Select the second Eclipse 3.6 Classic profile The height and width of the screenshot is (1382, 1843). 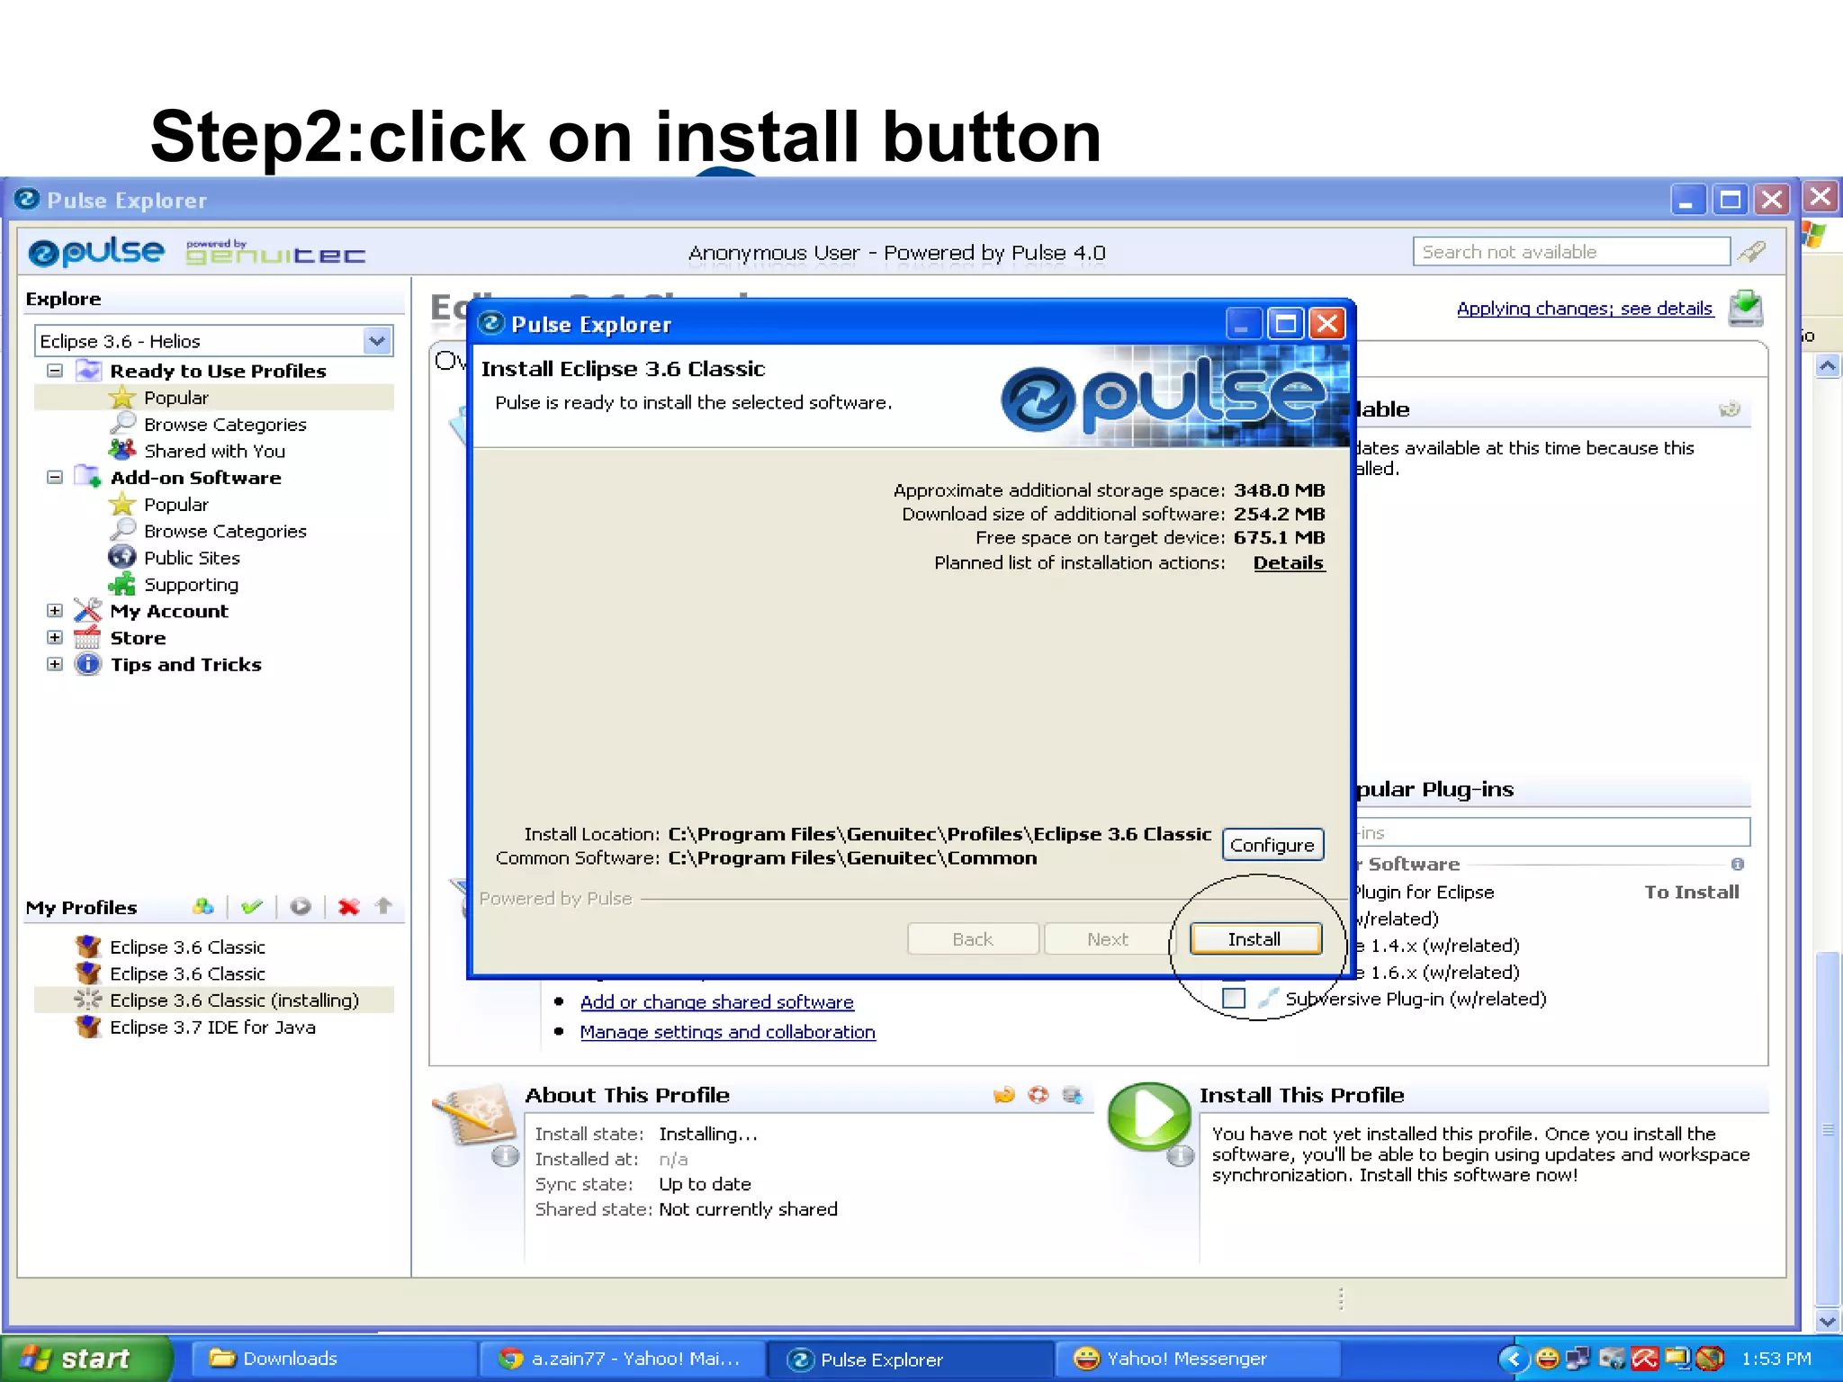186,974
